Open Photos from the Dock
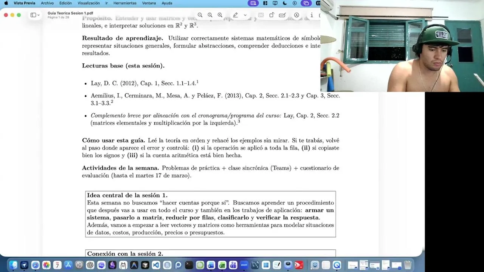This screenshot has width=484, height=272. [x=46, y=265]
